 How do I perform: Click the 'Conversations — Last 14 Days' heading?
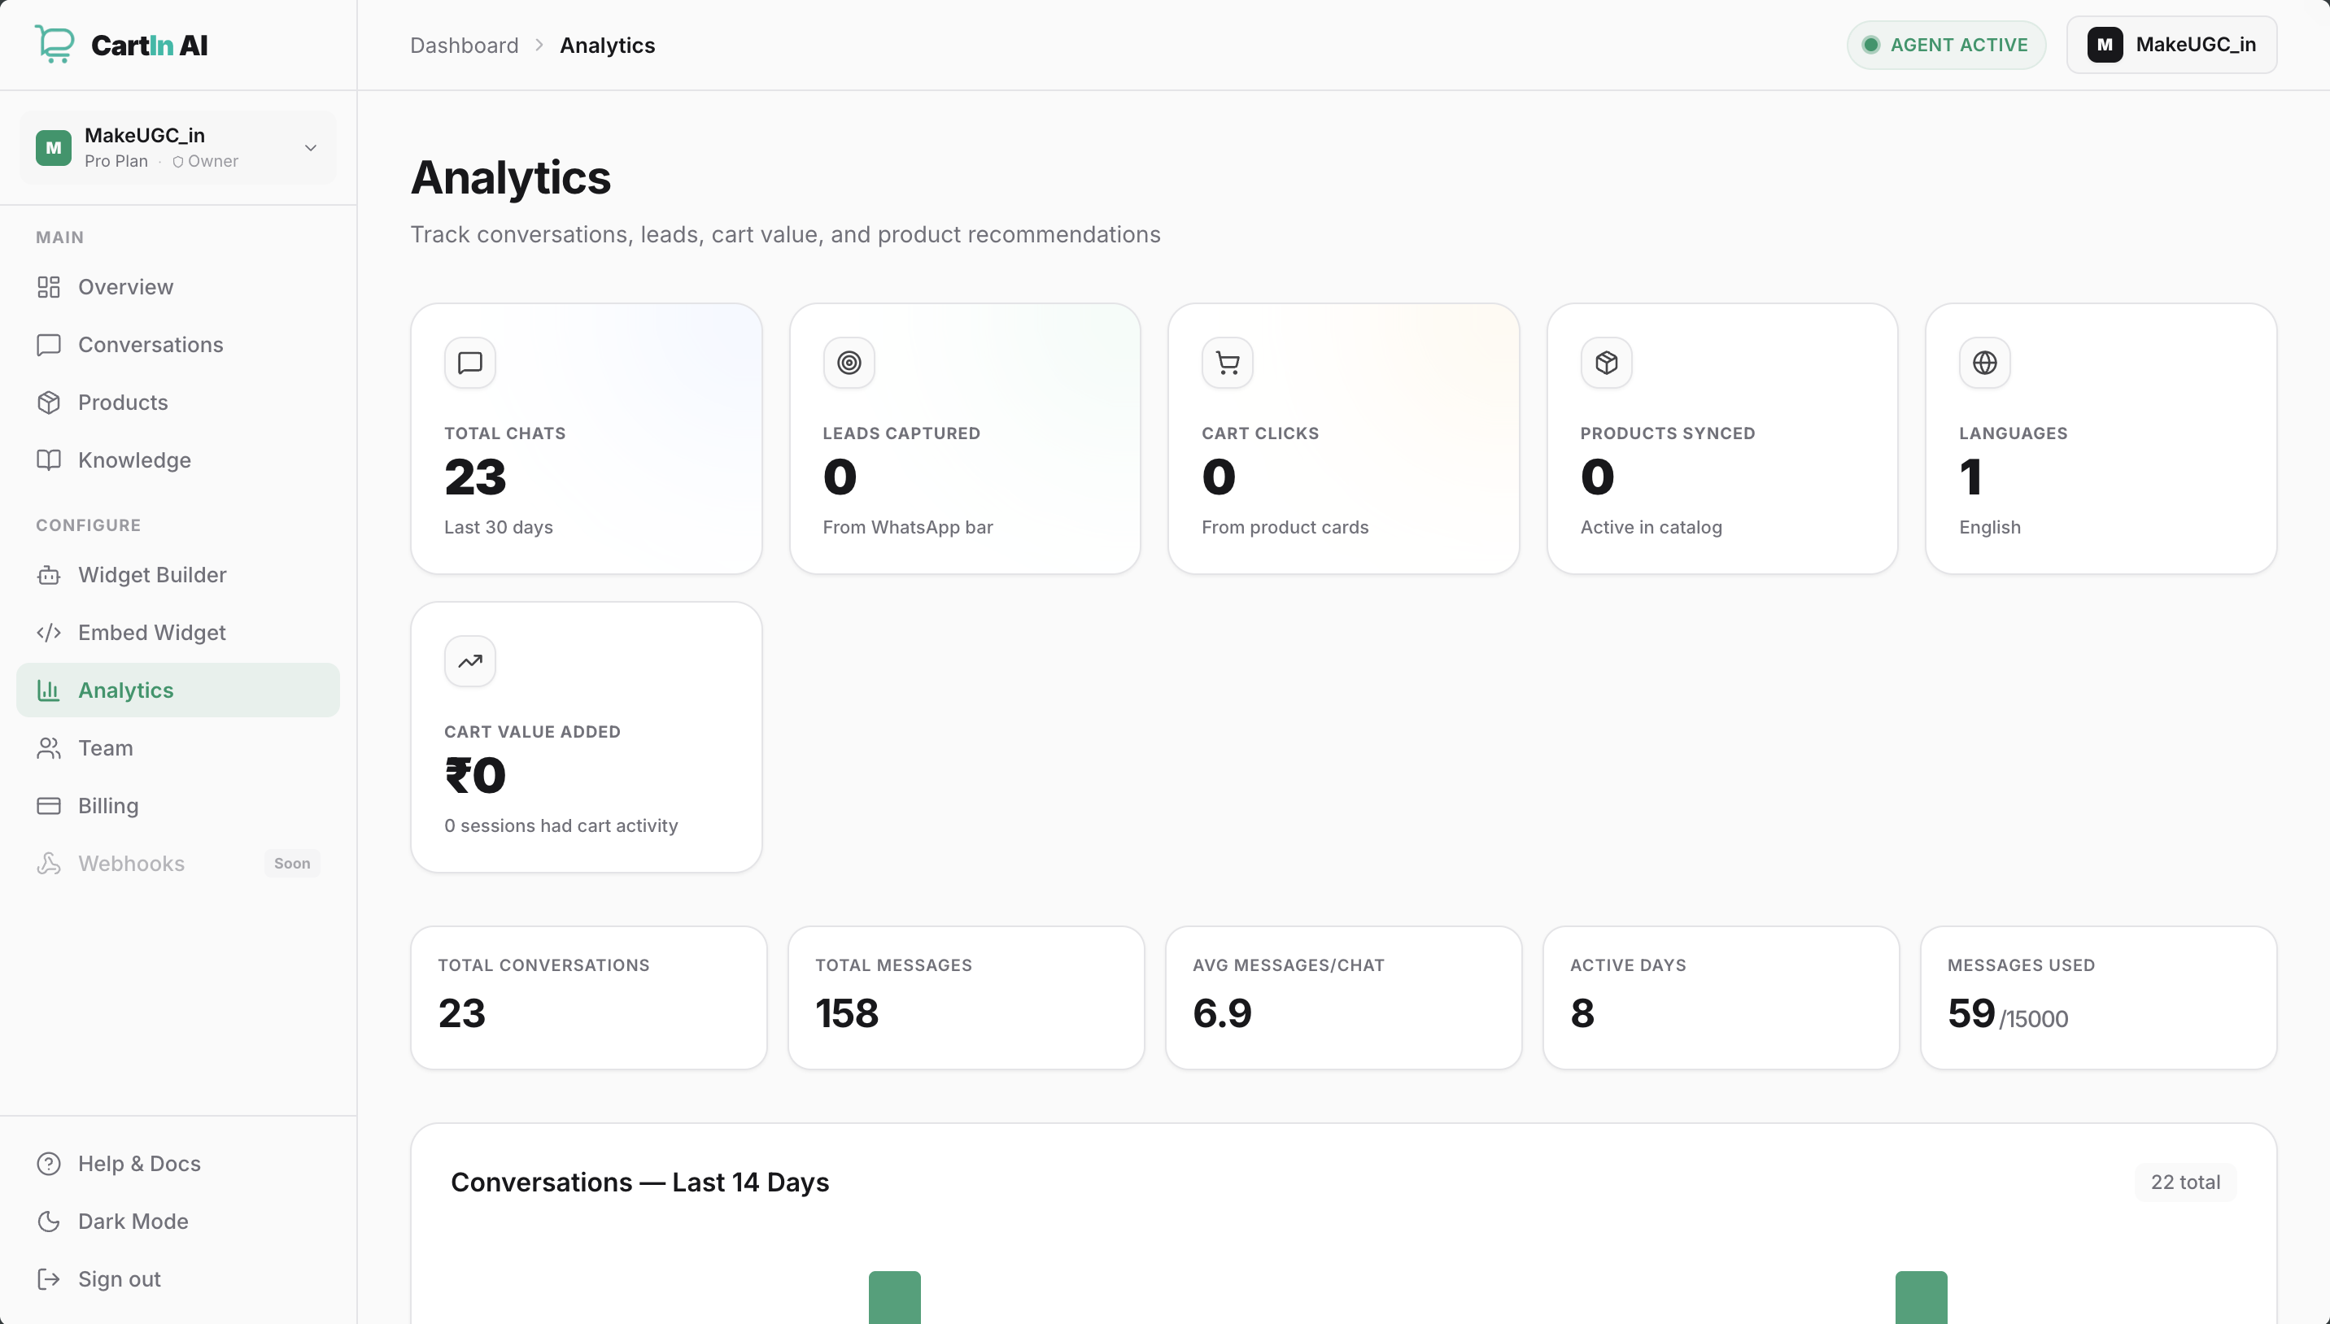(x=640, y=1182)
